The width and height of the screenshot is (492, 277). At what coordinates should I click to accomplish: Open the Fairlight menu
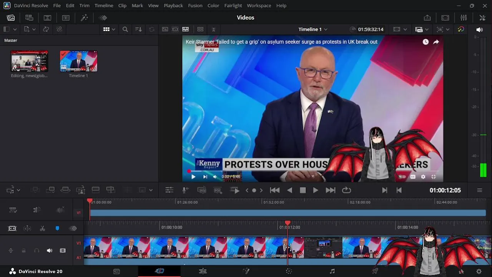pos(233,5)
